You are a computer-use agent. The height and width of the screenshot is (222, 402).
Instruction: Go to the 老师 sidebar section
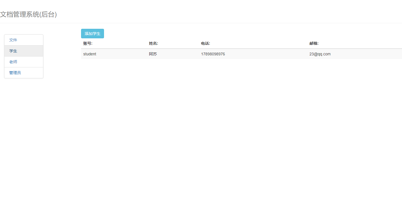click(24, 62)
